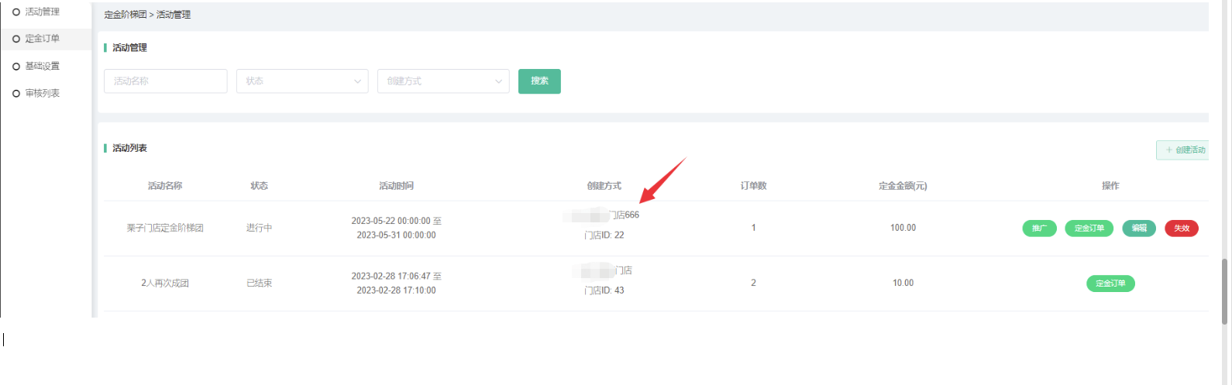The image size is (1232, 385).
Task: Open 活动管理 in the left sidebar
Action: 42,12
